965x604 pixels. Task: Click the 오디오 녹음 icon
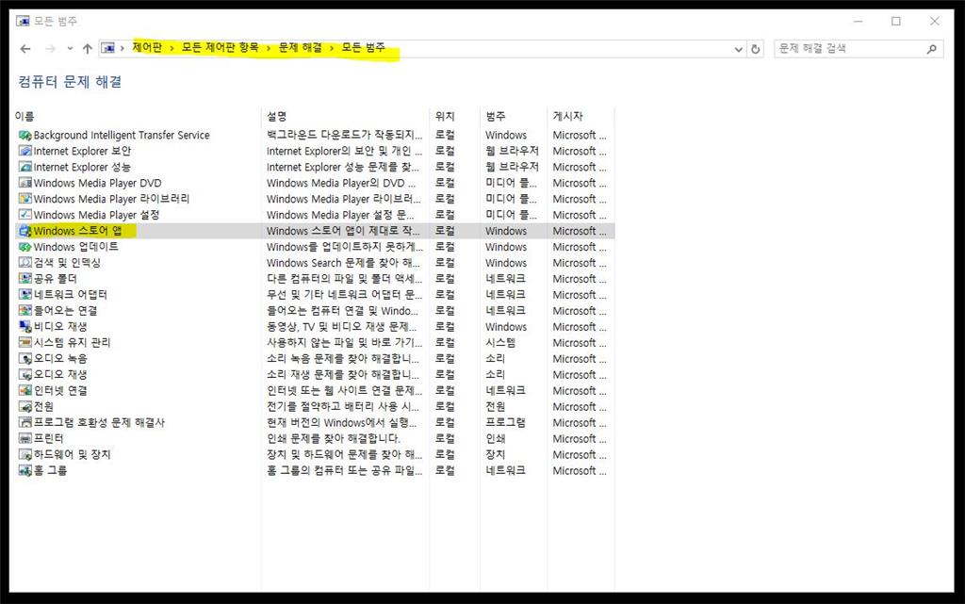(25, 359)
